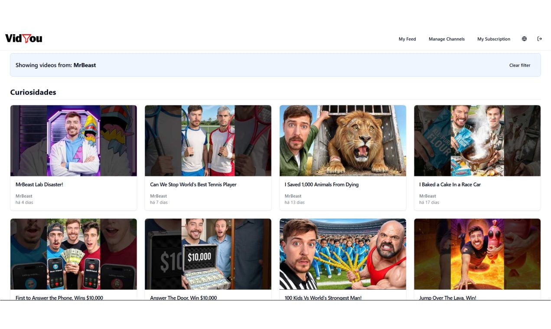Open "Answer The Door, Win $10,000"
Viewport: 551px width, 329px height.
[x=183, y=297]
